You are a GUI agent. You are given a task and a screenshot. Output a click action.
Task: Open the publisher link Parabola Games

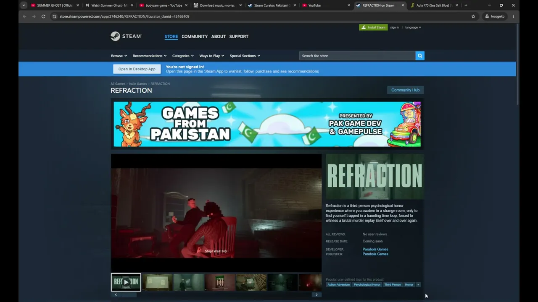pos(375,254)
